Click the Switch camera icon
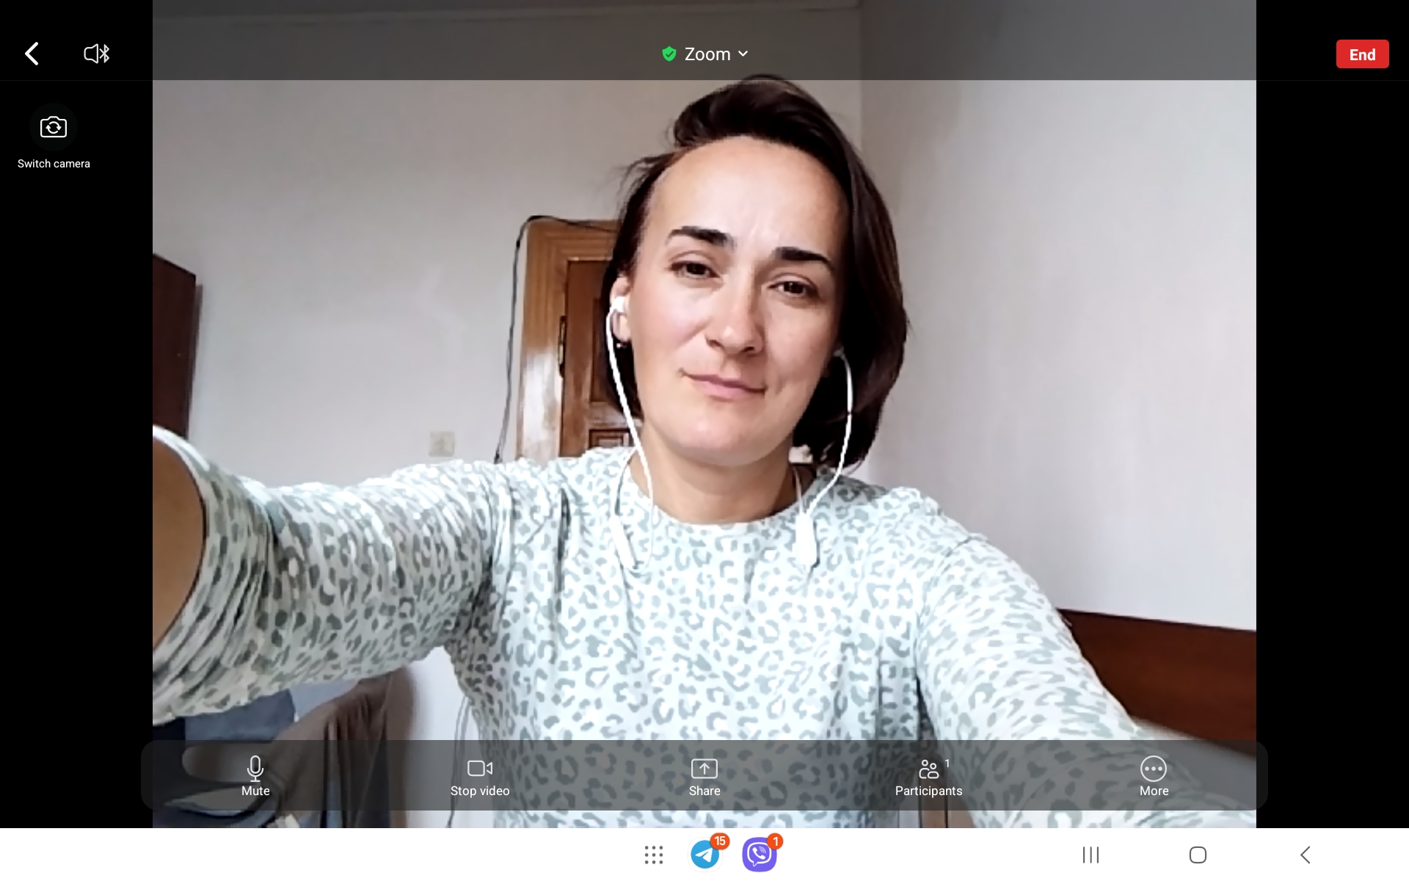Viewport: 1409px width, 881px height. click(53, 126)
